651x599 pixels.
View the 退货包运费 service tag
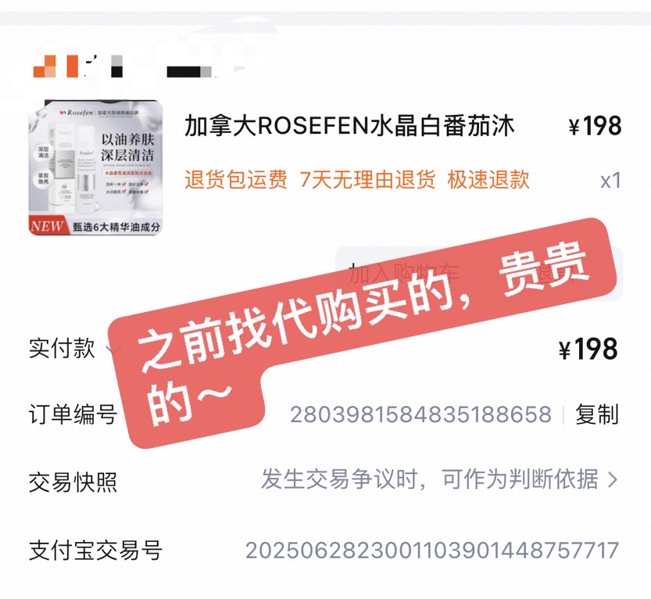pos(236,180)
